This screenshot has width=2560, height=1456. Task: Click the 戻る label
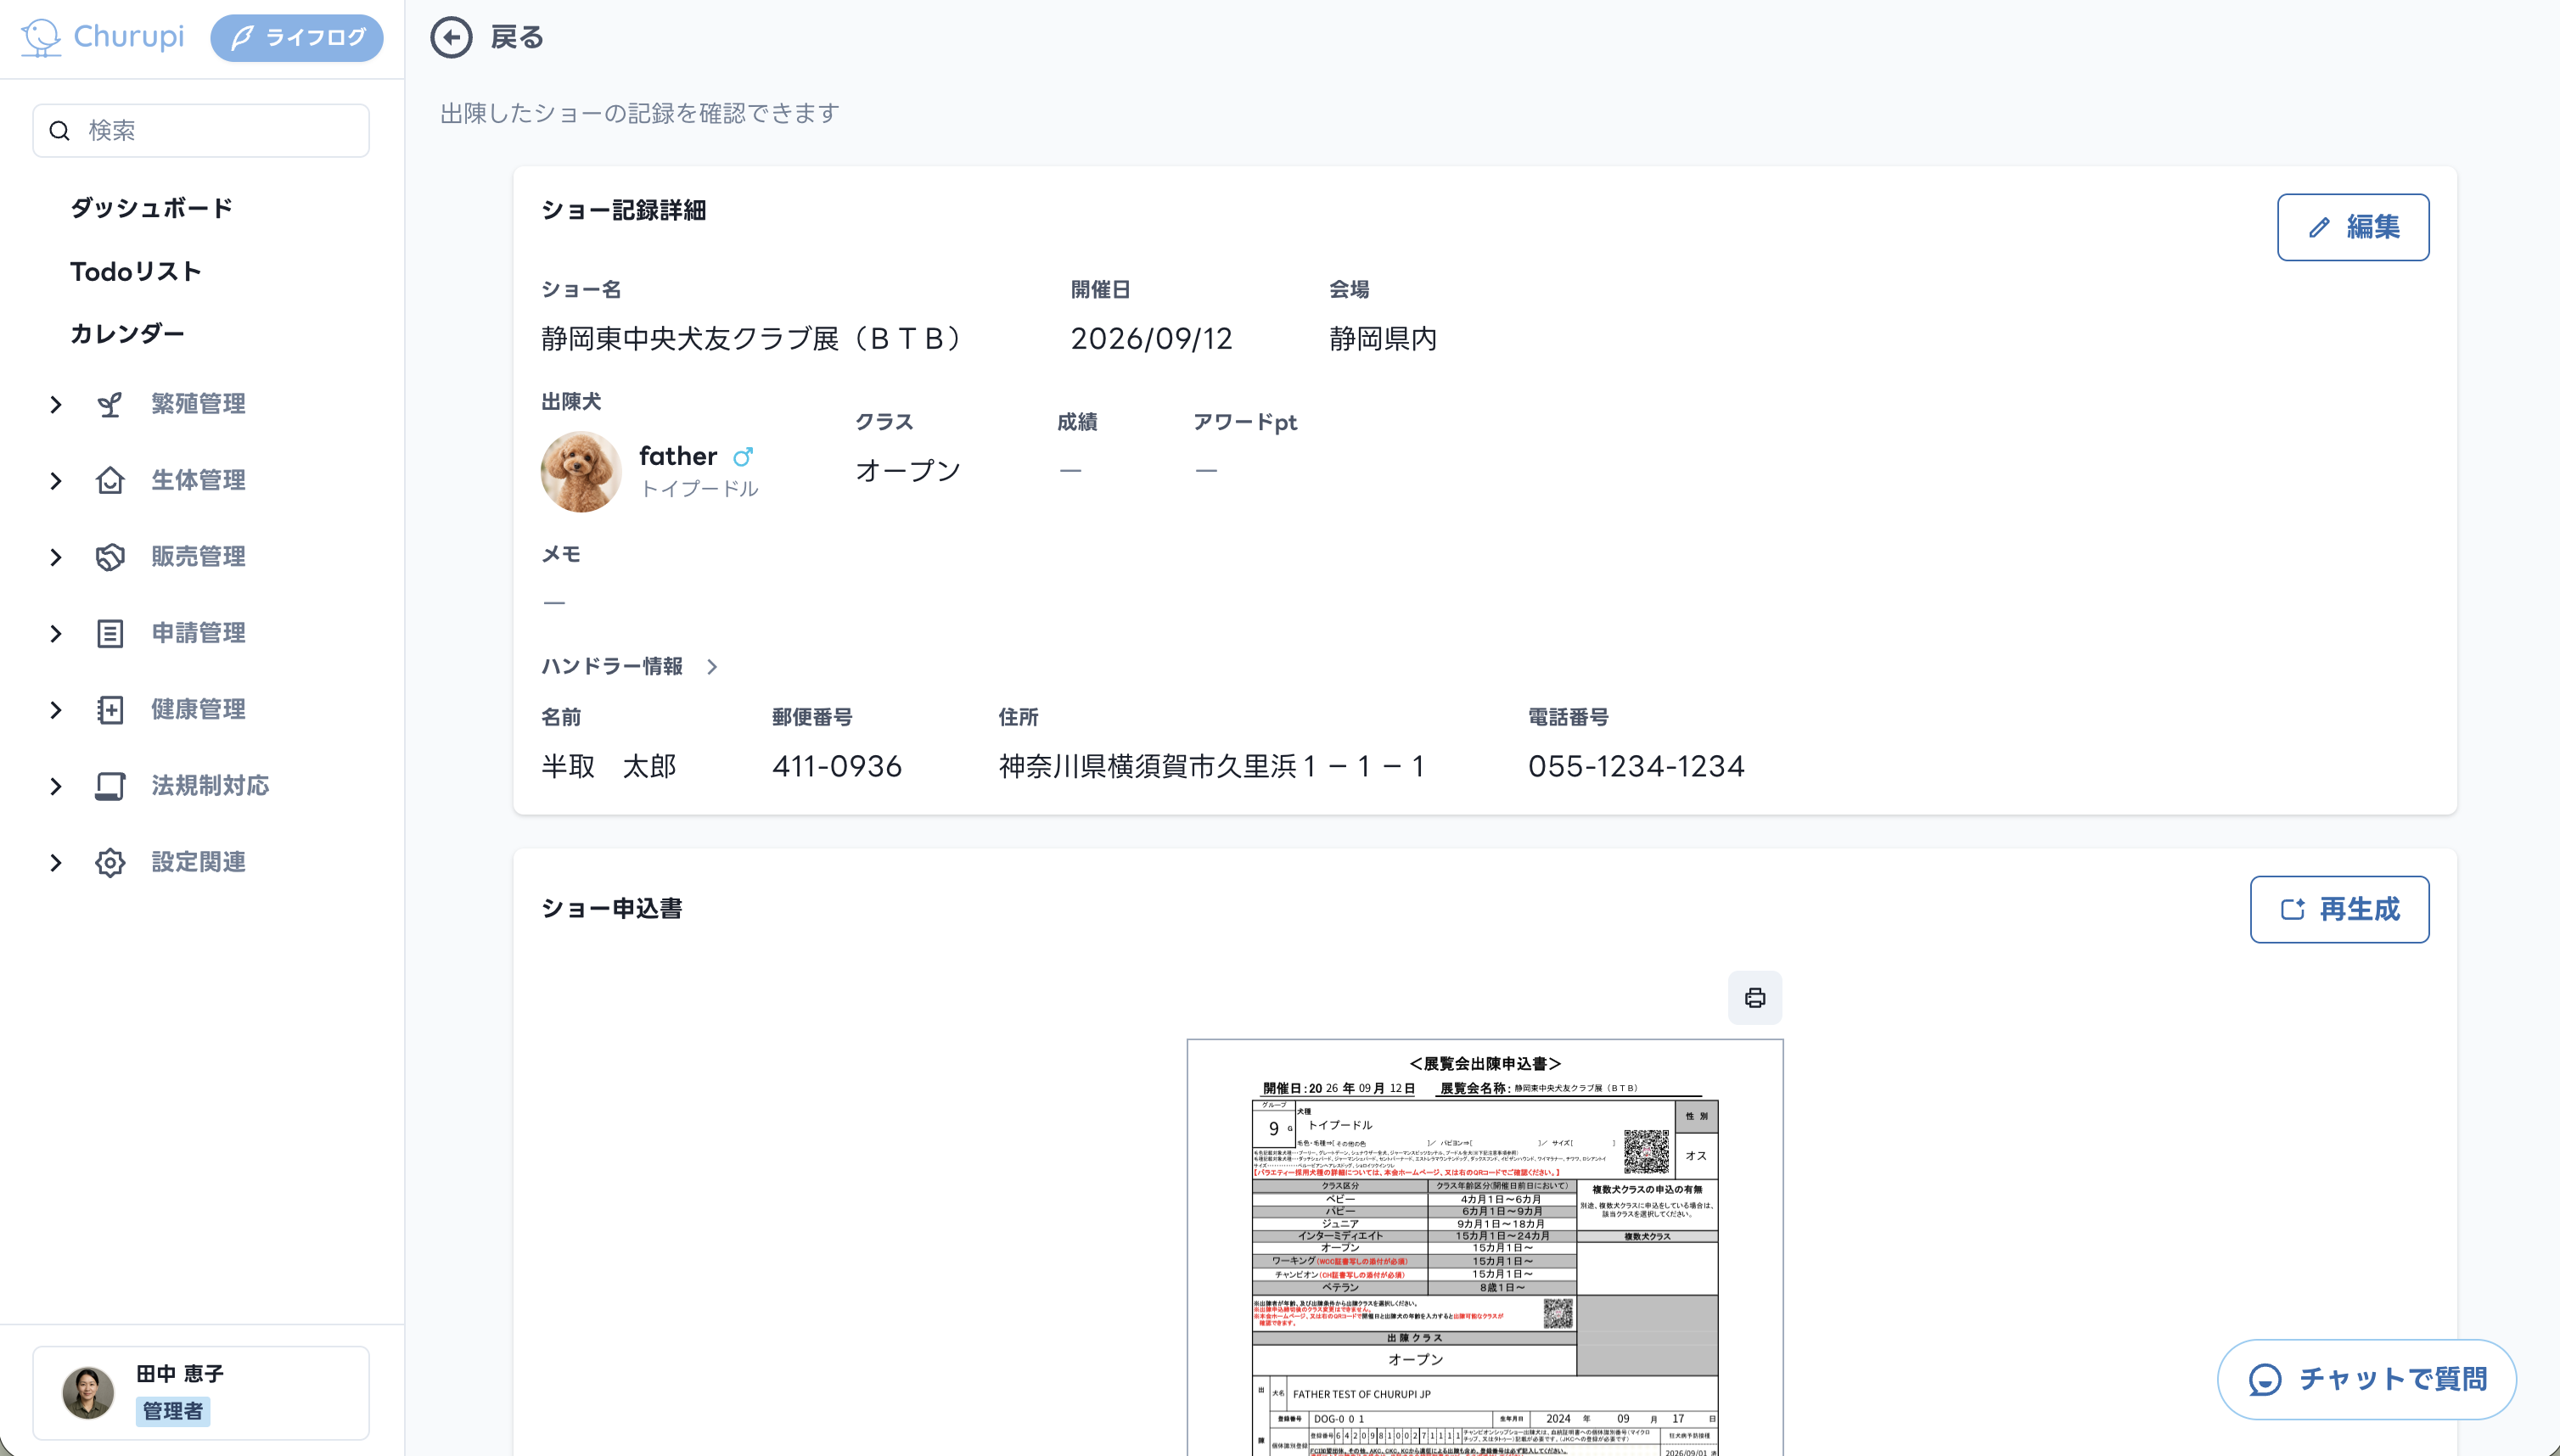517,38
